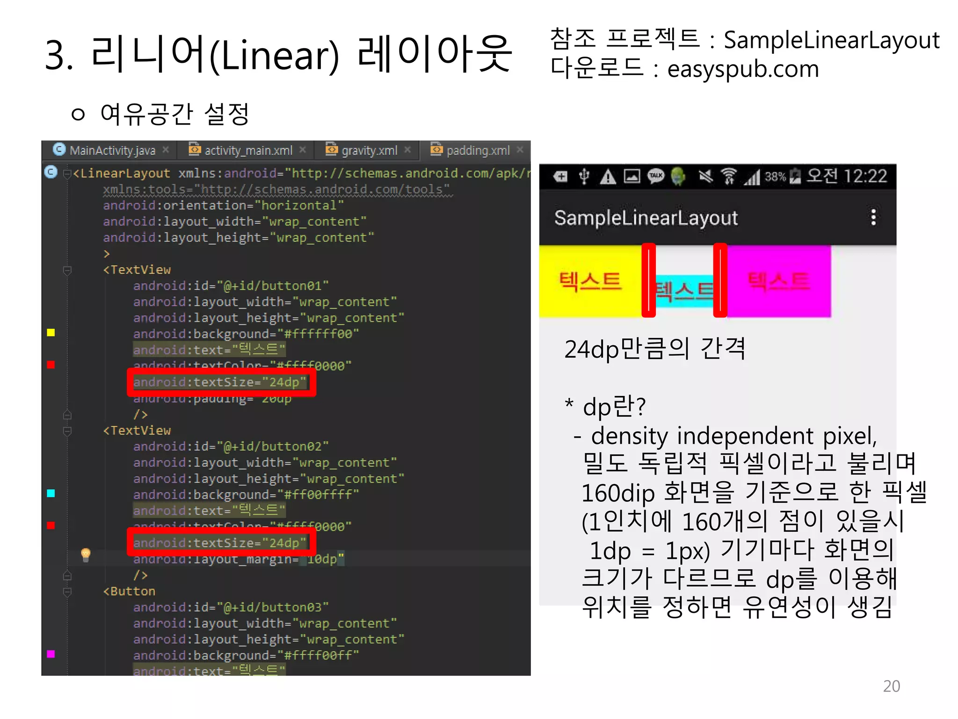The height and width of the screenshot is (719, 958).
Task: Tap the yellow 텍스트 TextView
Action: coord(591,281)
